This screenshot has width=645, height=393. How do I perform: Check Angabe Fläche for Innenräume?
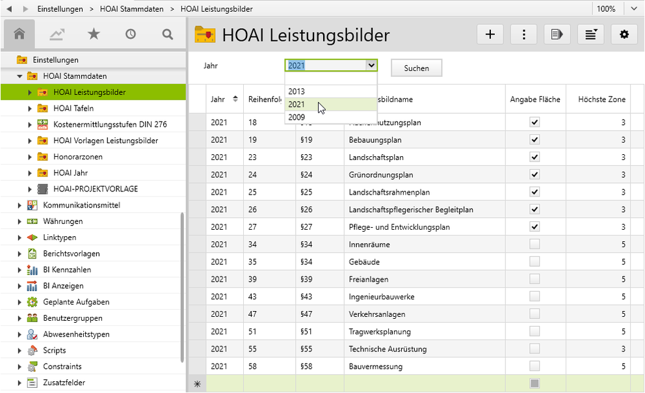click(x=534, y=244)
